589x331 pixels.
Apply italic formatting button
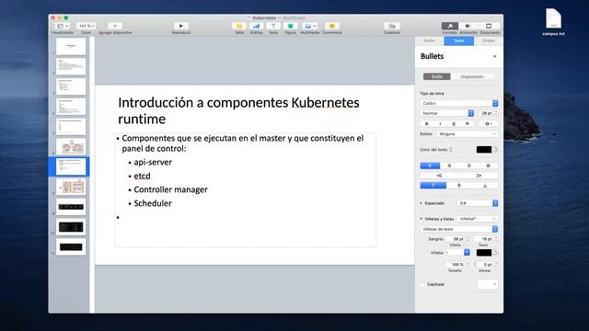point(440,123)
